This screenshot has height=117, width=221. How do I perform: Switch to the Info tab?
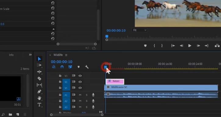pyautogui.click(x=11, y=55)
